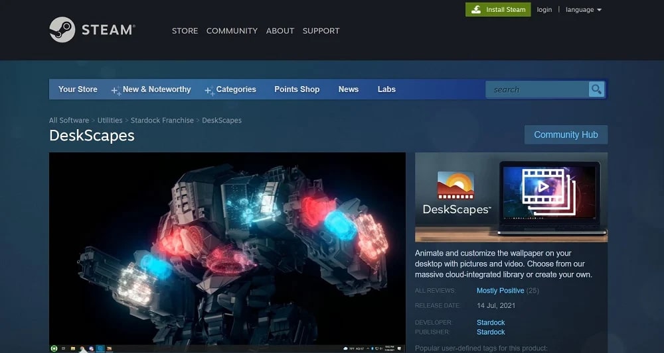
Task: Click the Install Steam button
Action: tap(498, 10)
